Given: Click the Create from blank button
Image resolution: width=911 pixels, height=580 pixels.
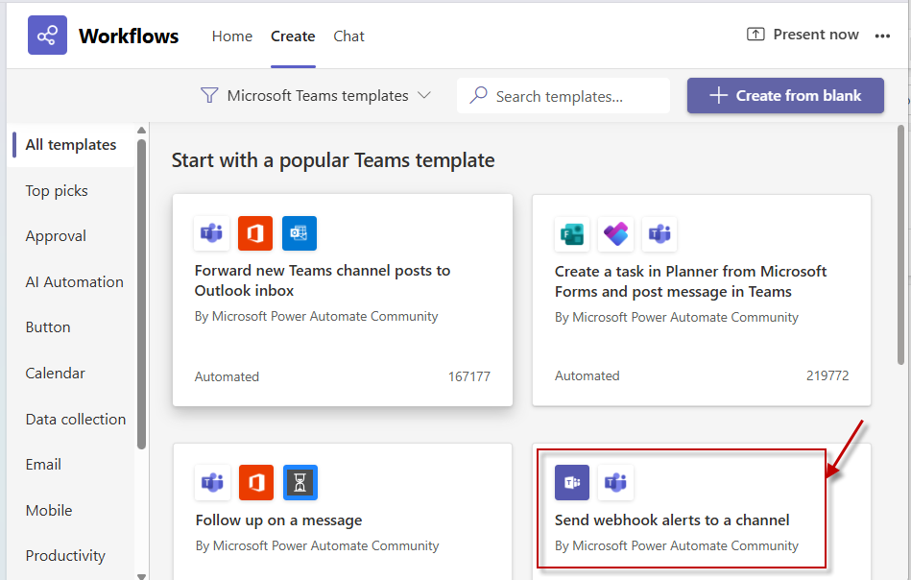Looking at the screenshot, I should click(x=785, y=96).
